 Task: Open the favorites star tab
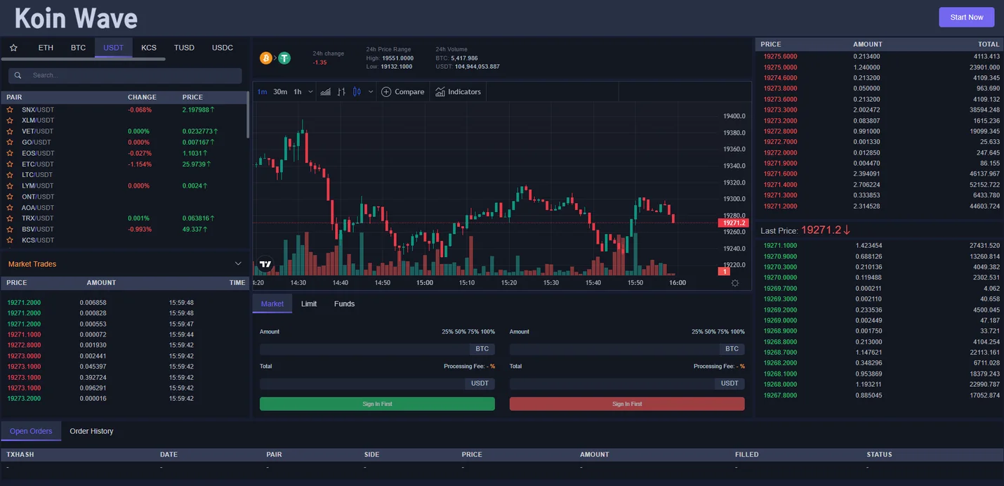tap(13, 48)
